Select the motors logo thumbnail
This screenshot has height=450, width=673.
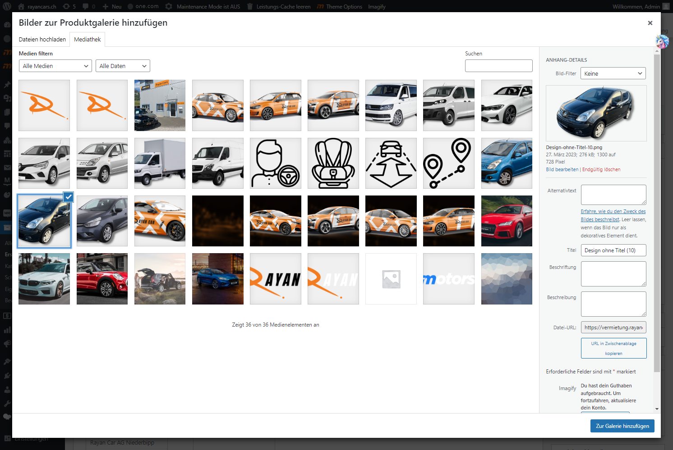[449, 279]
